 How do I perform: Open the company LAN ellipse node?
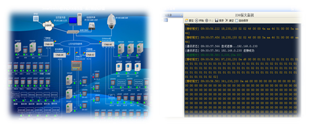pos(75,44)
